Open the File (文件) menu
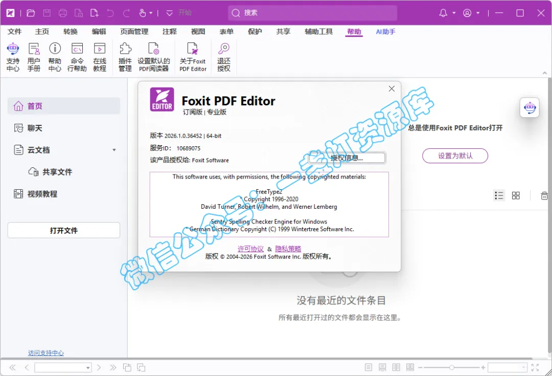The image size is (552, 376). 14,31
